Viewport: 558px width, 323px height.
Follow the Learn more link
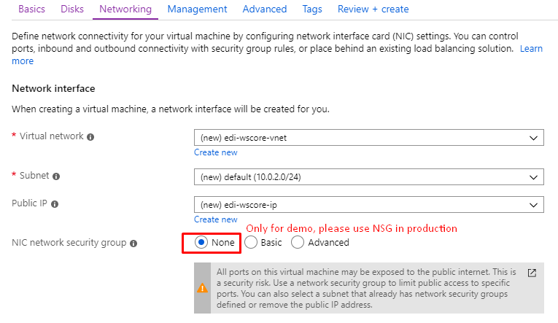click(x=531, y=48)
